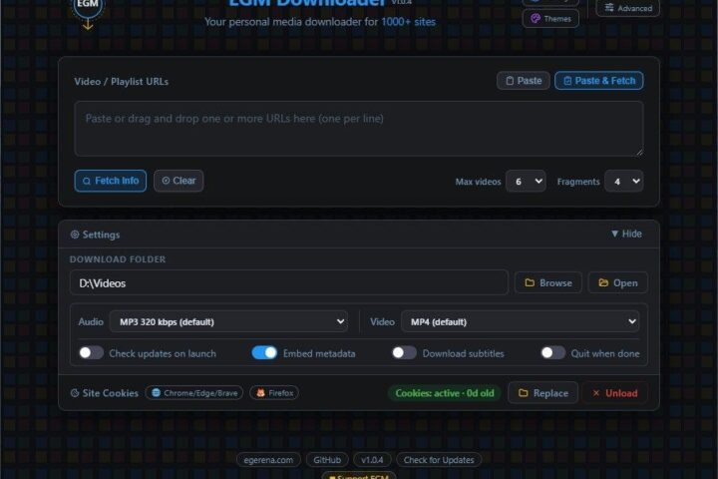Open the Video format dropdown
718x479 pixels.
(x=521, y=321)
